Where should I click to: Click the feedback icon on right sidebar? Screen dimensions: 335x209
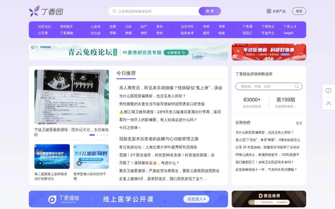pyautogui.click(x=328, y=91)
